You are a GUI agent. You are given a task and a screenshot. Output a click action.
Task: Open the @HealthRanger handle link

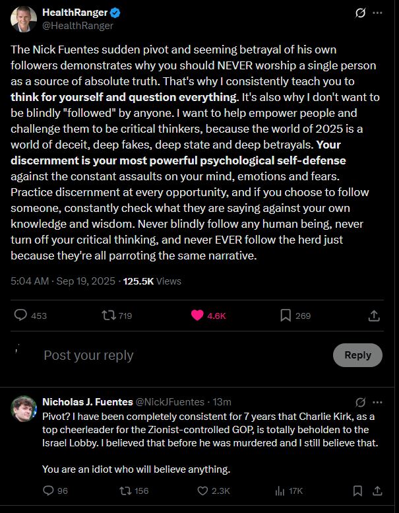[78, 26]
